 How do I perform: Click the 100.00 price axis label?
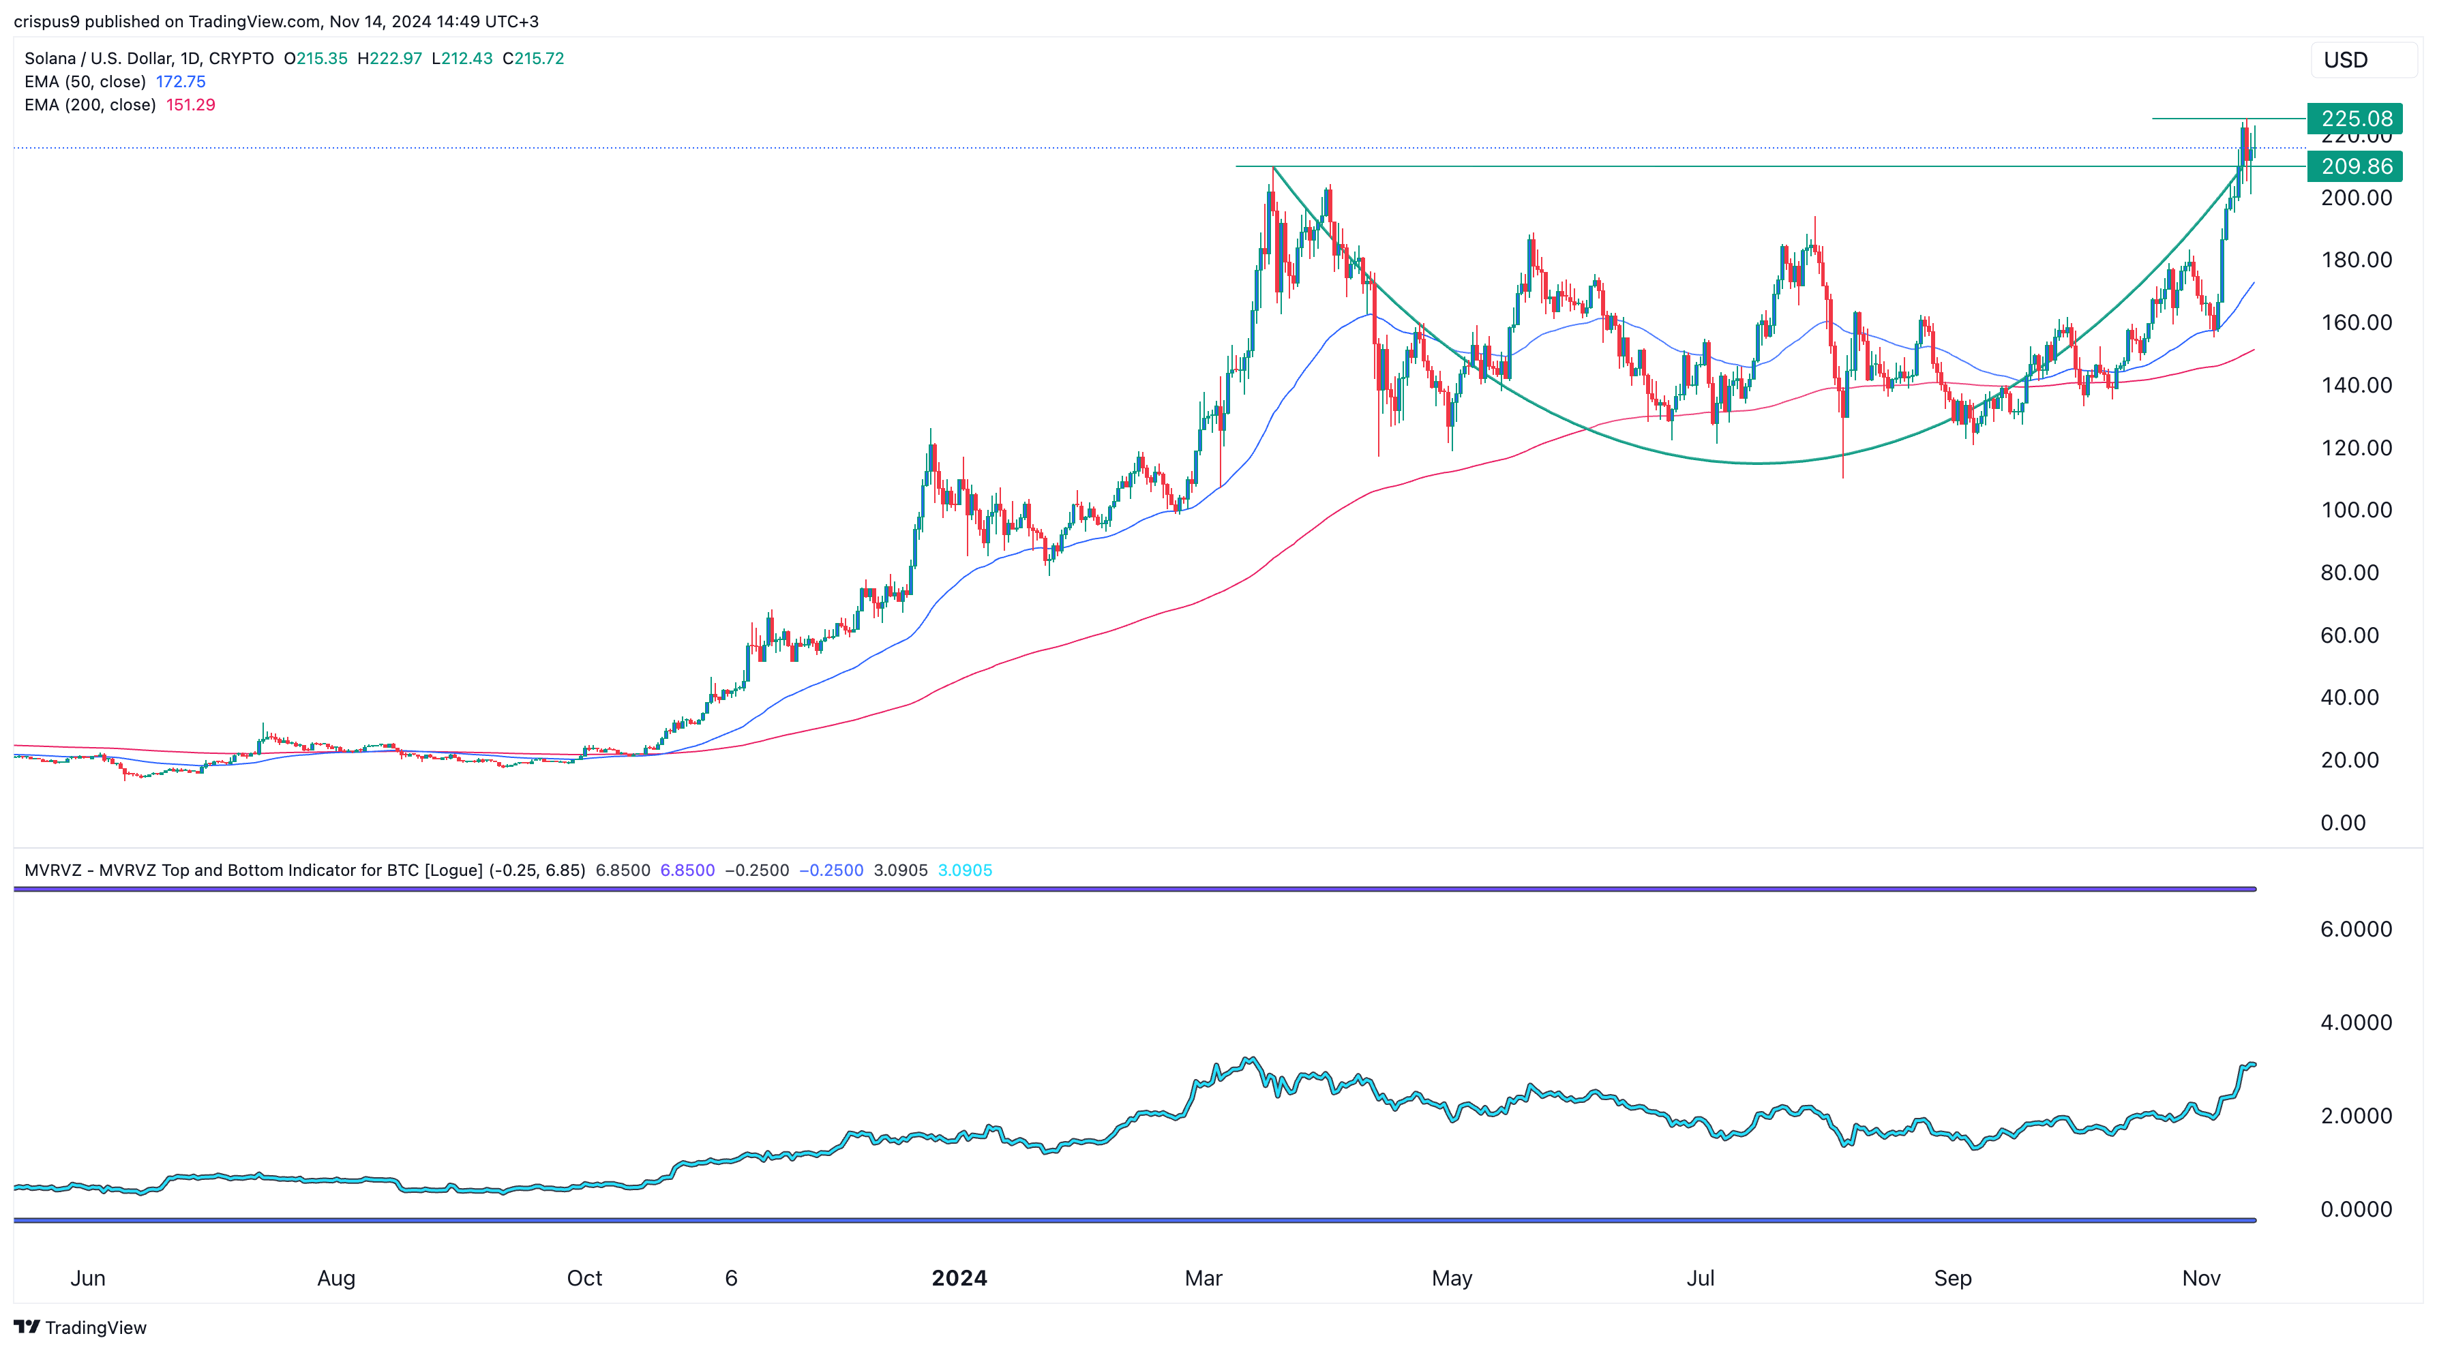click(x=2356, y=511)
